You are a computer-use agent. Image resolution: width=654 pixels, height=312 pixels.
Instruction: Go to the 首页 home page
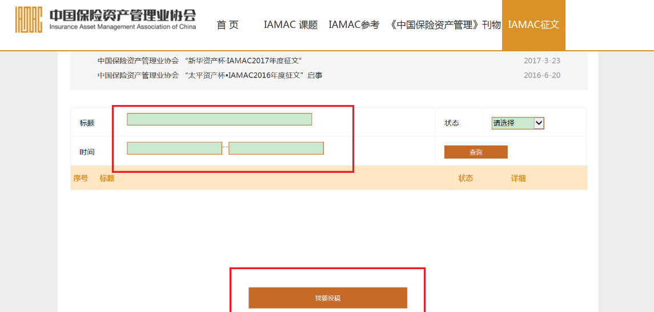pyautogui.click(x=227, y=25)
